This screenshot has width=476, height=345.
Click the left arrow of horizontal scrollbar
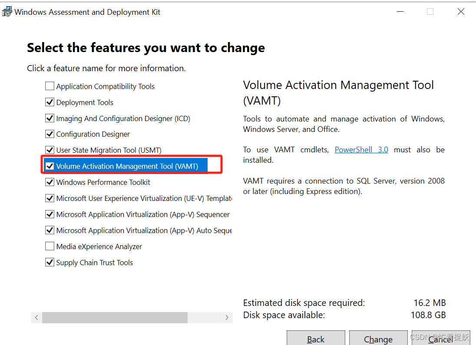pyautogui.click(x=36, y=317)
